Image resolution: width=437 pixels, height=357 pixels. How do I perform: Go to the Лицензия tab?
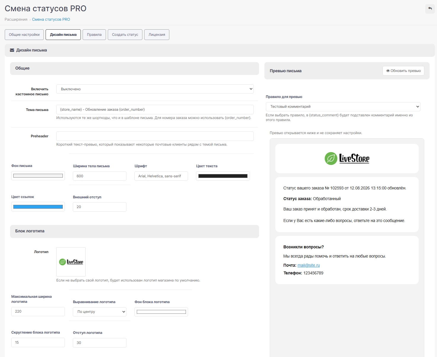click(x=157, y=35)
